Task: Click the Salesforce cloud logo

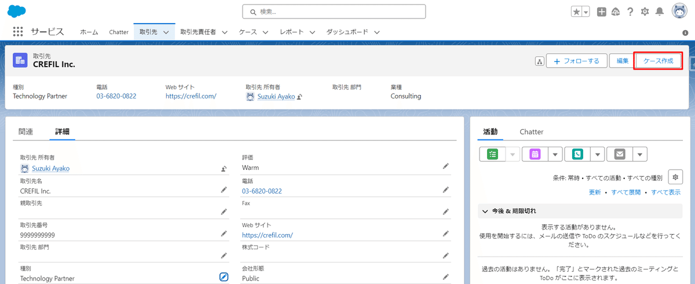Action: tap(17, 11)
